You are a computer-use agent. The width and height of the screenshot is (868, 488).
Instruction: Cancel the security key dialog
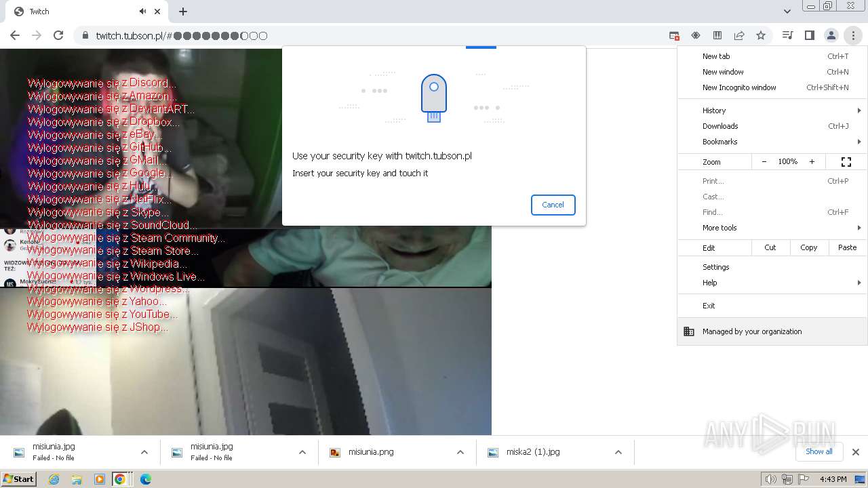(553, 205)
